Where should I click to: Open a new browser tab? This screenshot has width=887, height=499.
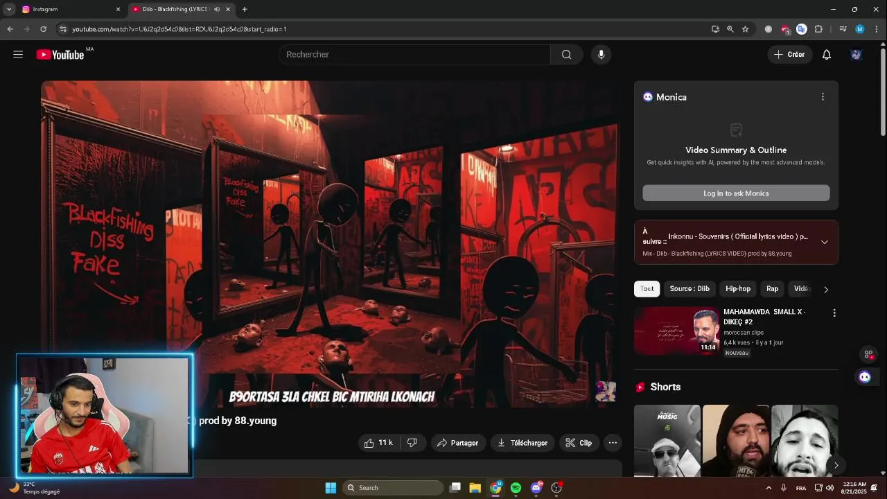(x=245, y=9)
